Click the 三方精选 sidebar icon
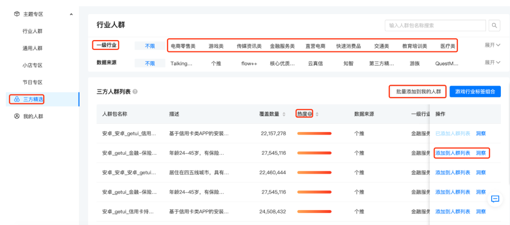This screenshot has width=510, height=225. [16, 99]
